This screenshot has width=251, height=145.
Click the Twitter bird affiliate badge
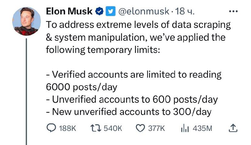(x=110, y=11)
